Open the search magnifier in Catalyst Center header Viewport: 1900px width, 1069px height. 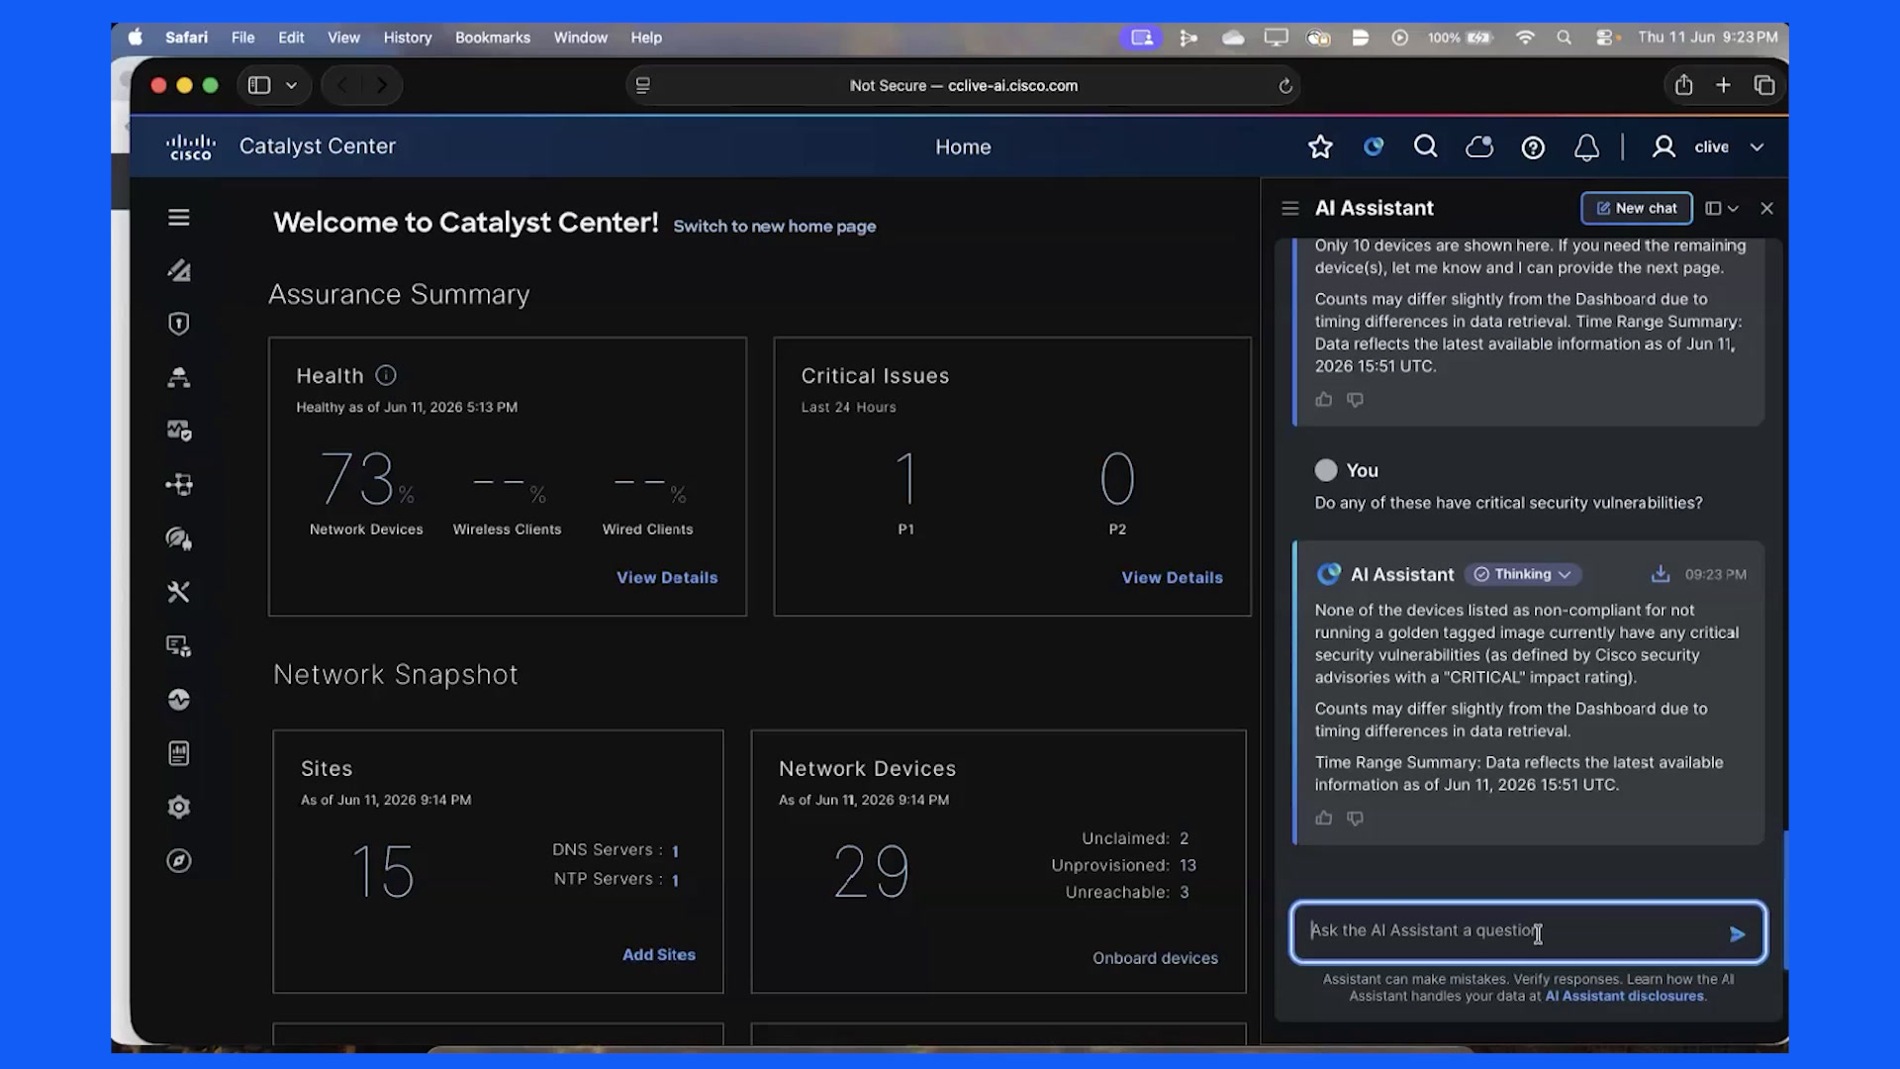(x=1425, y=146)
